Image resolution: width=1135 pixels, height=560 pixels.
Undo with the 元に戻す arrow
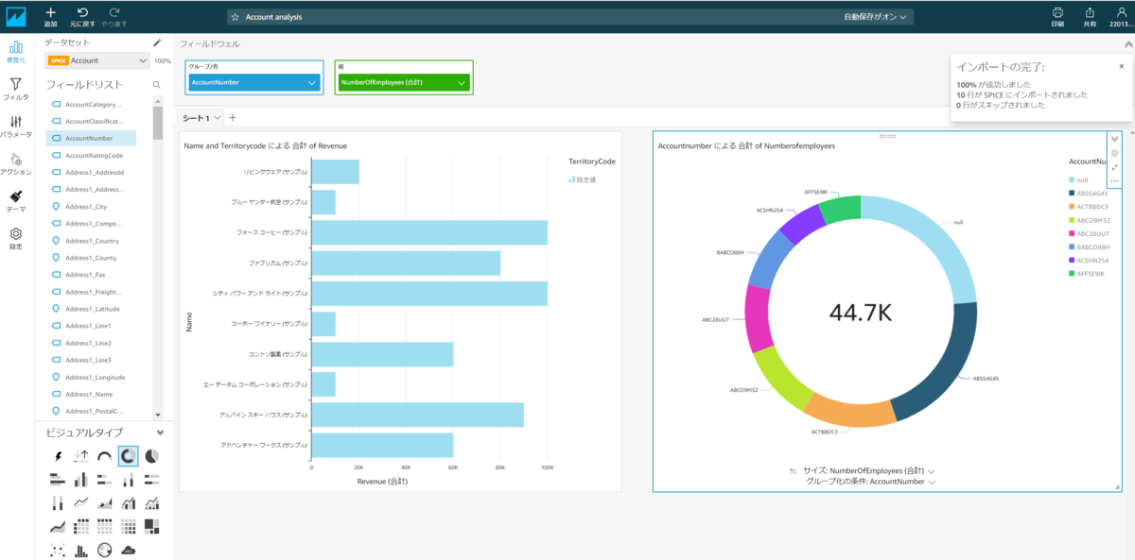click(82, 16)
